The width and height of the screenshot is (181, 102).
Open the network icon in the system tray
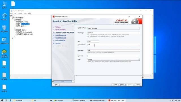coord(173,100)
